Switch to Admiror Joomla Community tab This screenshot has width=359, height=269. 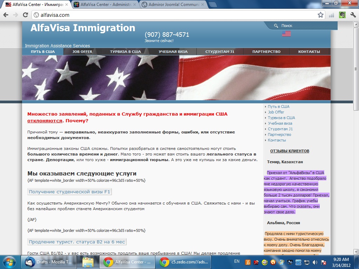pyautogui.click(x=173, y=4)
